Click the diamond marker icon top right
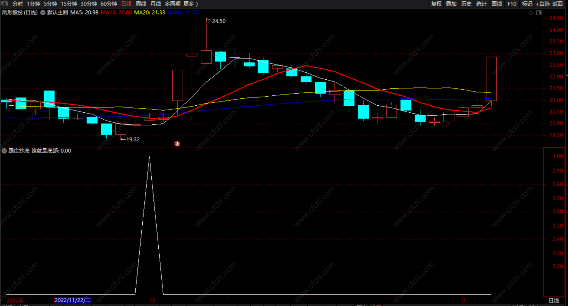Screen dimensions: 568x306 click(x=531, y=13)
